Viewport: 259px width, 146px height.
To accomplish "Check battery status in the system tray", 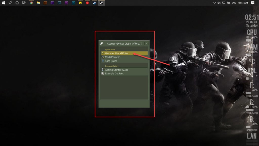I will coord(228,3).
